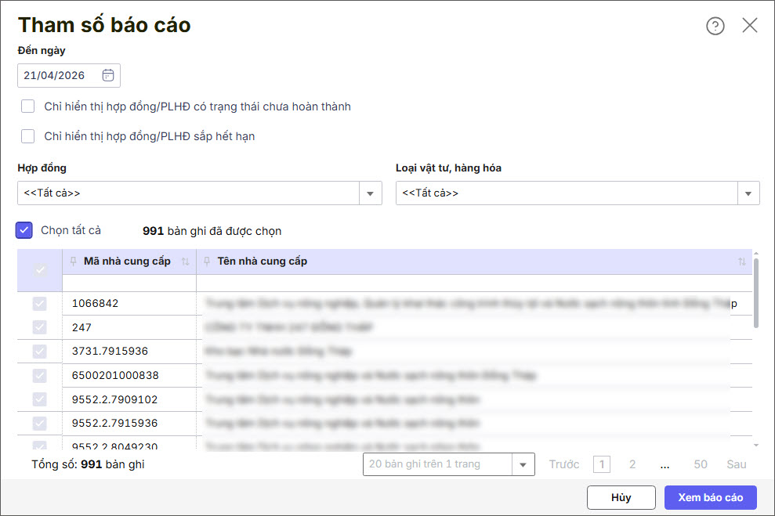Click pin icon on Mã nhà cung cấp column

point(74,262)
